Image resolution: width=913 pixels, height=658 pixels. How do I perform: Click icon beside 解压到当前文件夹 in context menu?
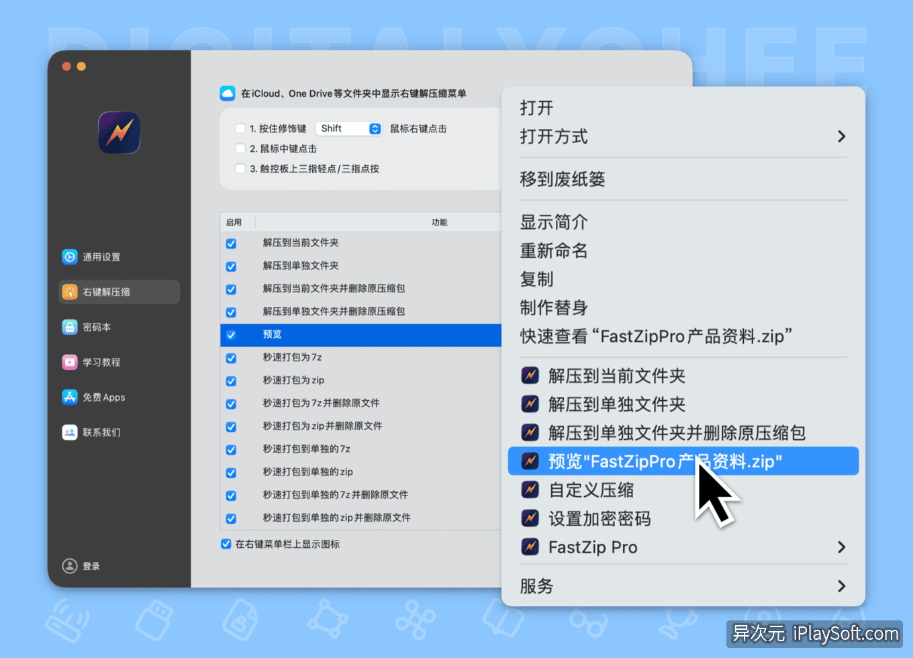tap(530, 375)
